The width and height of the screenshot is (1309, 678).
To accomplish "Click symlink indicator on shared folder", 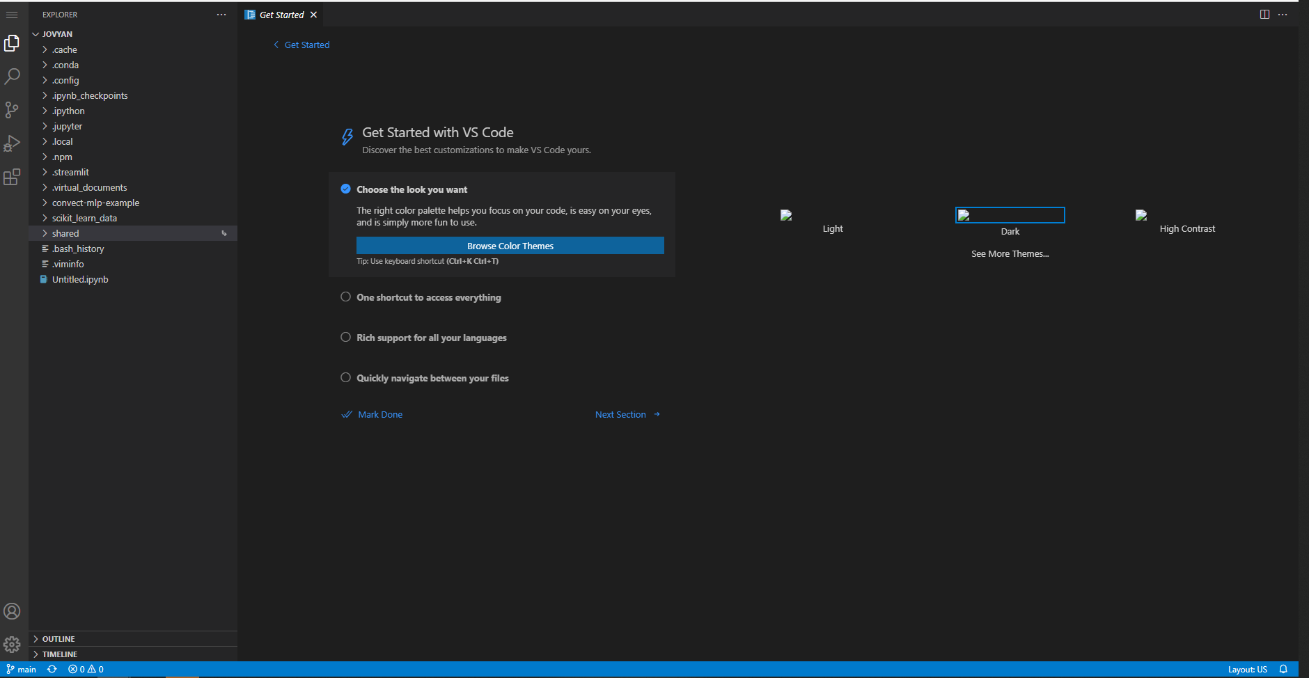I will 224,233.
